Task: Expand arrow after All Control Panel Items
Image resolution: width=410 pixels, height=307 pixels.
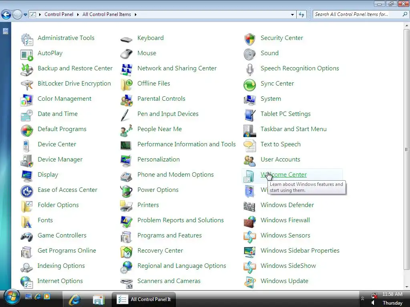Action: pos(135,14)
